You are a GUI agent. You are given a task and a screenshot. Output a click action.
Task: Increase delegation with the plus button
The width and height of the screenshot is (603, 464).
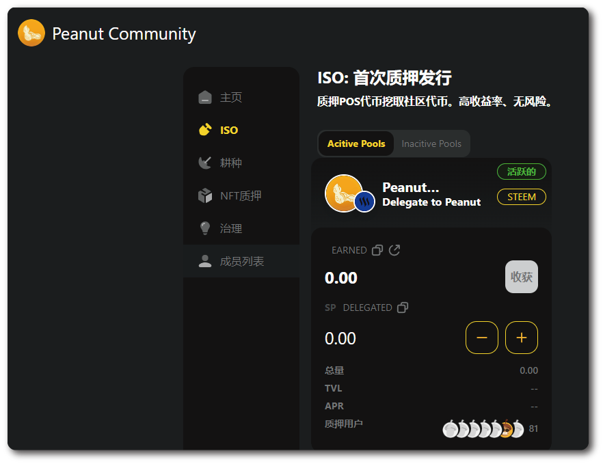click(x=522, y=338)
